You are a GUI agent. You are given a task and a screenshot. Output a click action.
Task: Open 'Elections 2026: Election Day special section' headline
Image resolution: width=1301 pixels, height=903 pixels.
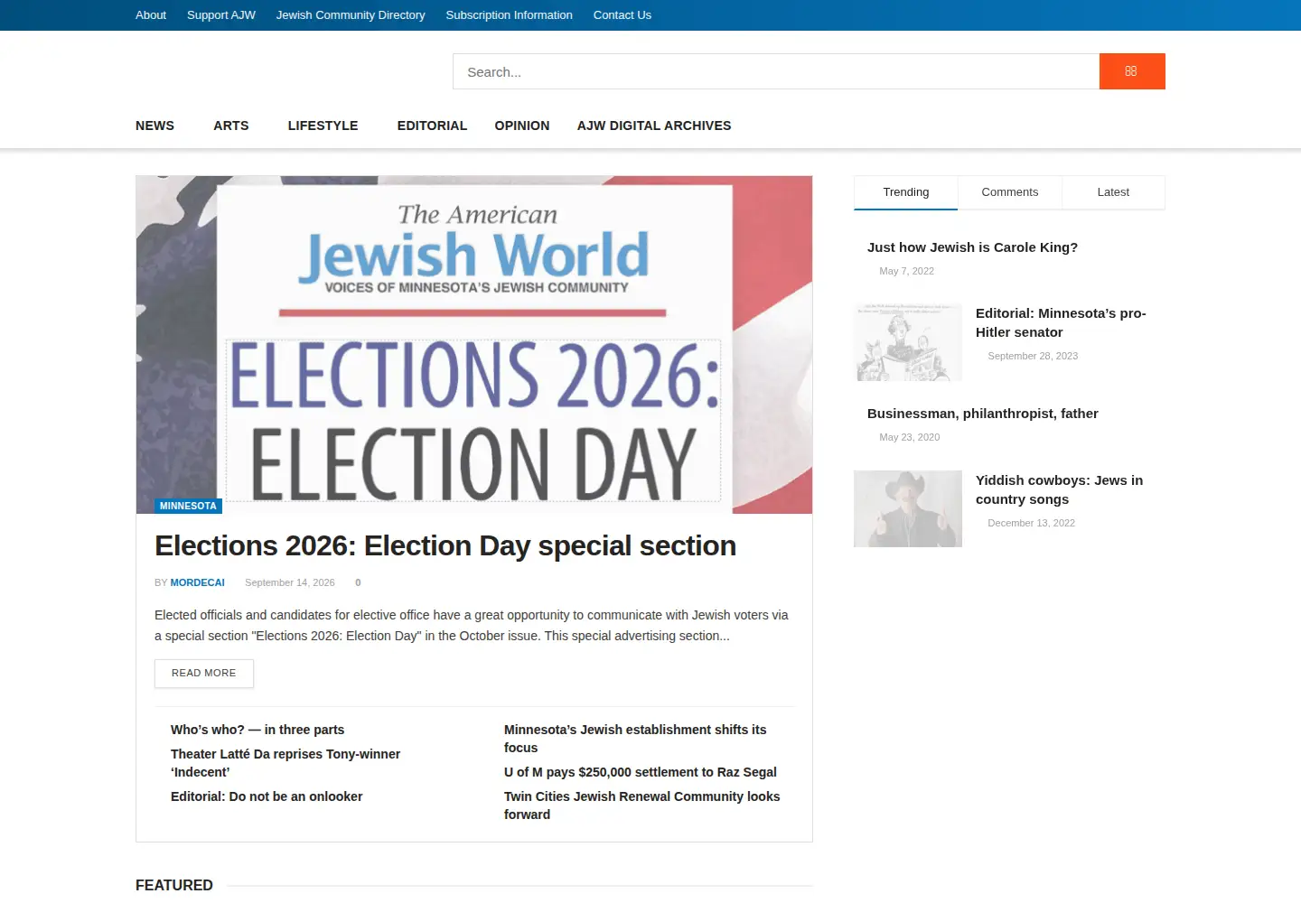tap(445, 545)
